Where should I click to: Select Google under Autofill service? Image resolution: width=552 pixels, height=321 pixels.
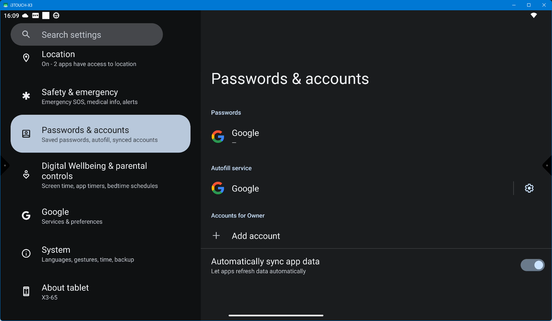click(245, 189)
